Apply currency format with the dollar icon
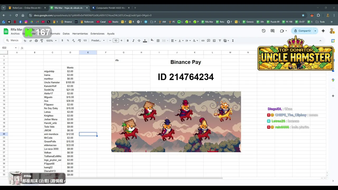 click(62, 41)
